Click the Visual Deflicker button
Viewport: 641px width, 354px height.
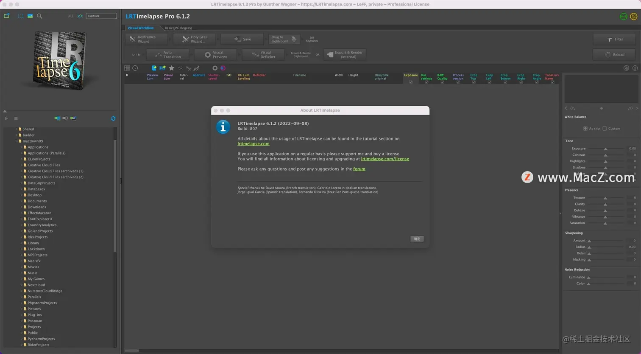[x=263, y=54]
